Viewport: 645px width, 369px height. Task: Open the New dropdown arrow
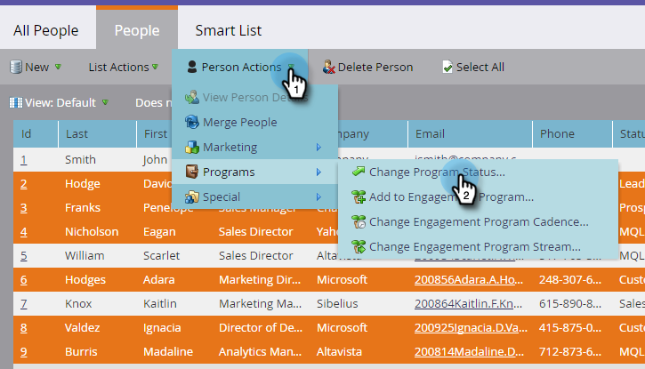58,67
